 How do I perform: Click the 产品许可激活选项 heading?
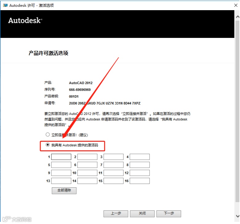coord(48,53)
